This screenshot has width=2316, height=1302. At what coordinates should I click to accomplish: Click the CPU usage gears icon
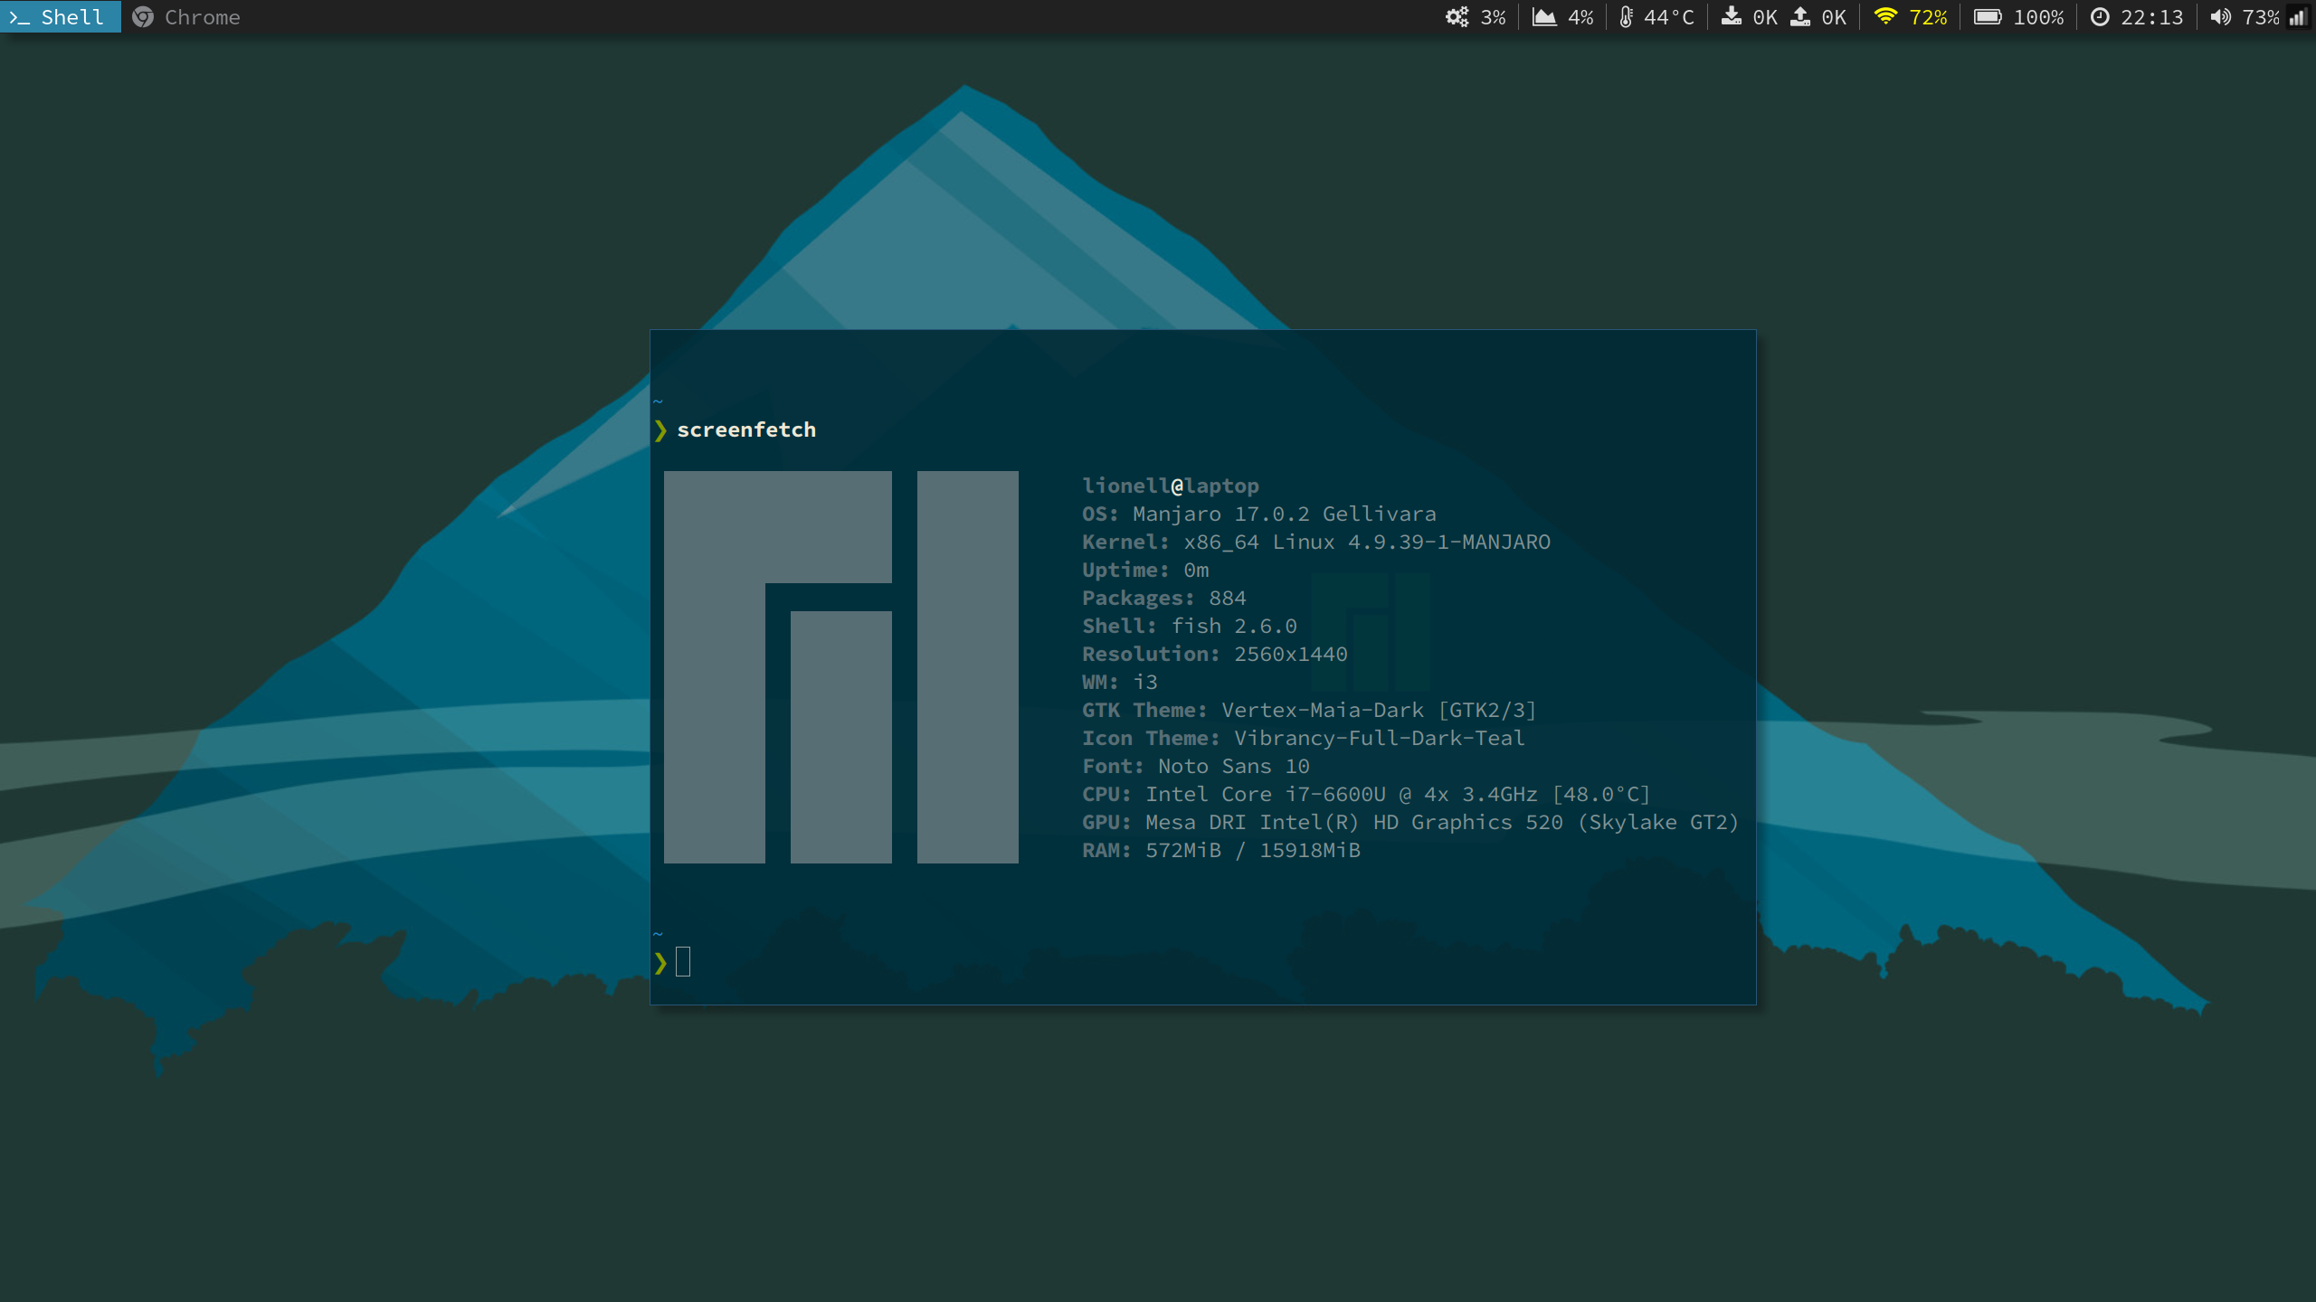tap(1457, 17)
